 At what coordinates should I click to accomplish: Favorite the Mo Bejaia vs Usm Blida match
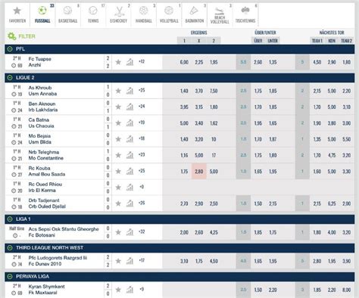coord(118,139)
